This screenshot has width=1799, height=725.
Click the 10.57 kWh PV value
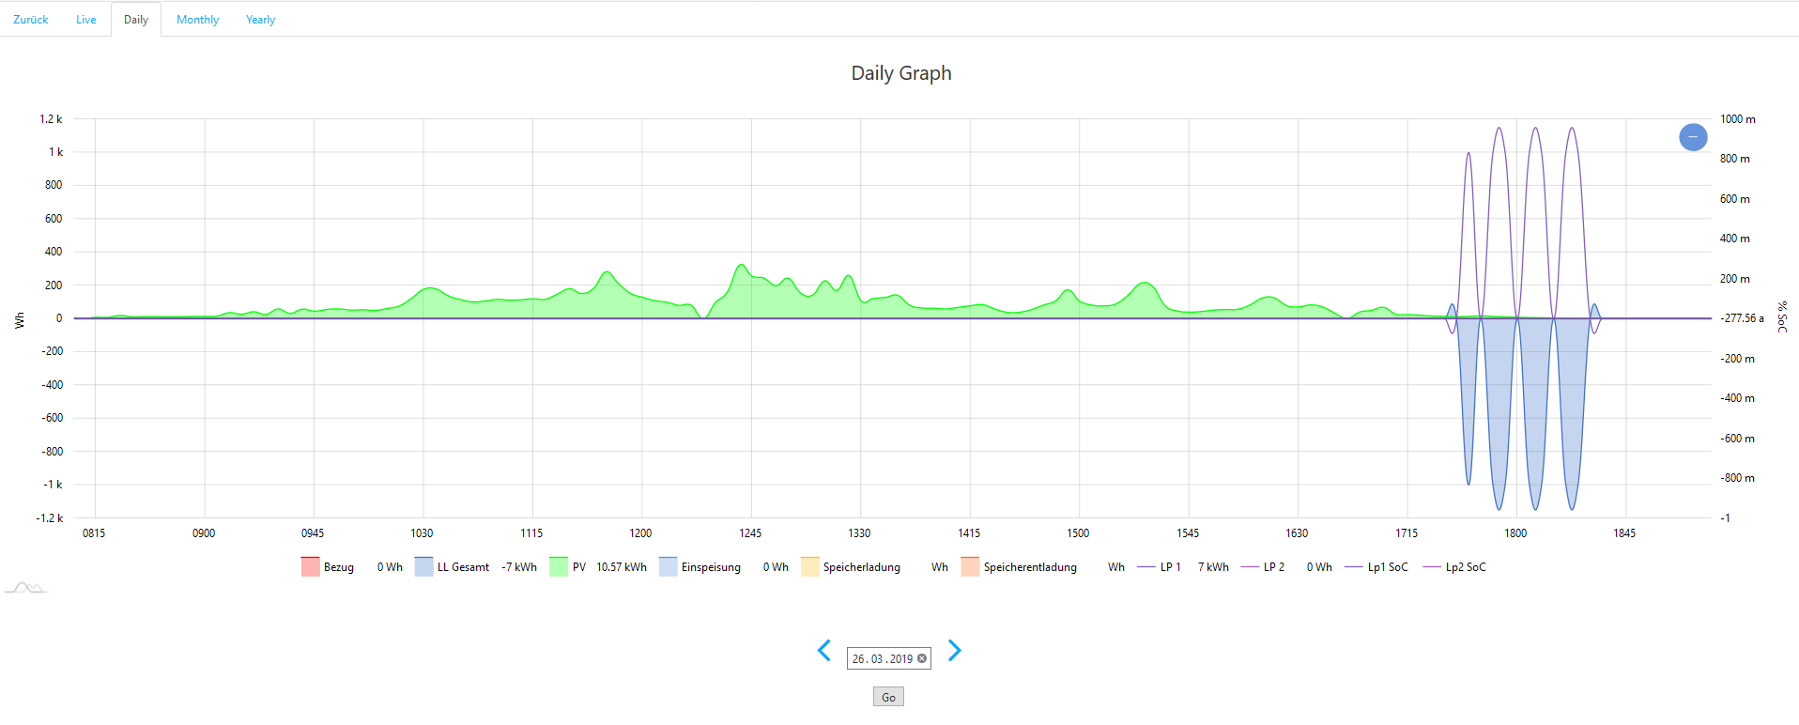[x=622, y=567]
